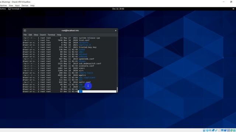Click the updatedb.conf file name
The image size is (236, 132).
click(x=86, y=59)
